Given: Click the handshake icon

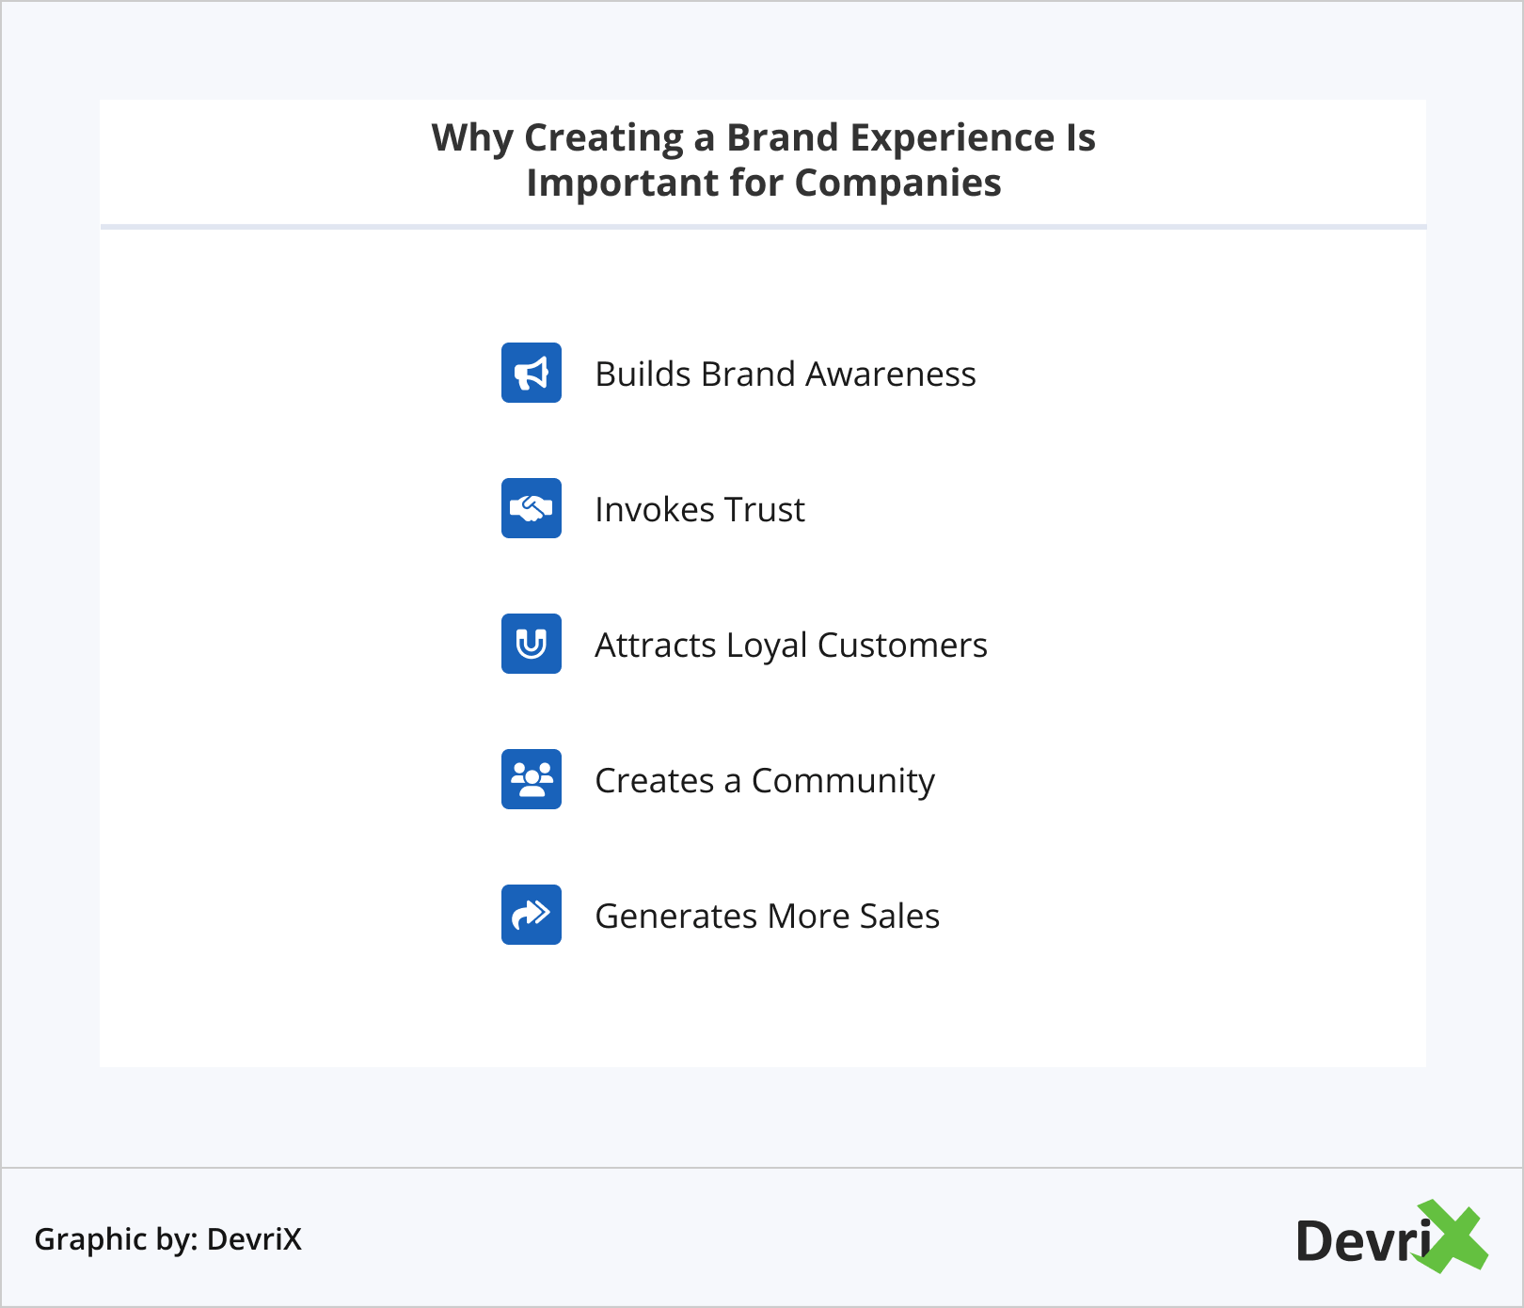Looking at the screenshot, I should click(532, 508).
